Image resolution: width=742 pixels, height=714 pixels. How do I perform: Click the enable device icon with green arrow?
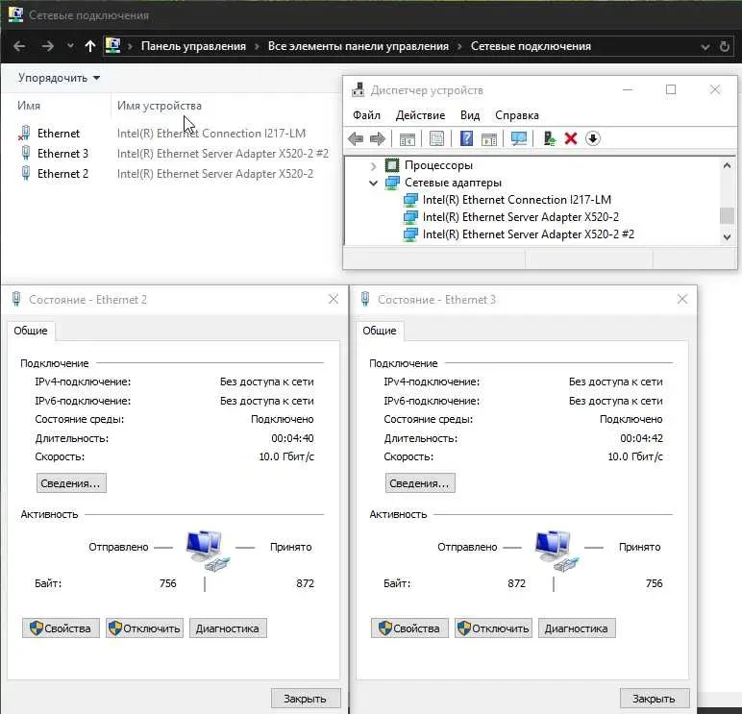(549, 138)
